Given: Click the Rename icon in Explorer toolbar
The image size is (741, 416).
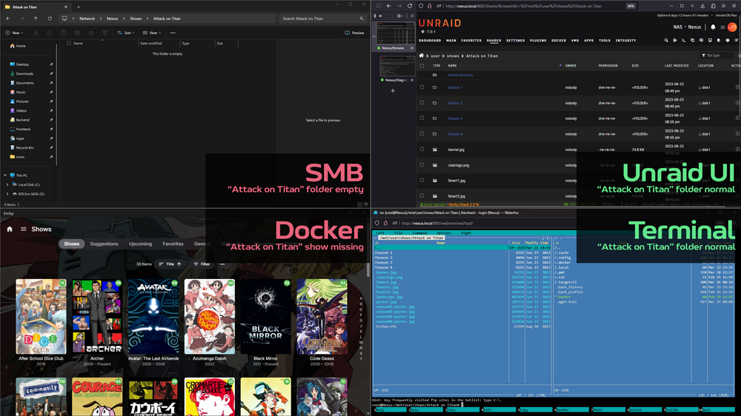Looking at the screenshot, I should (x=77, y=33).
